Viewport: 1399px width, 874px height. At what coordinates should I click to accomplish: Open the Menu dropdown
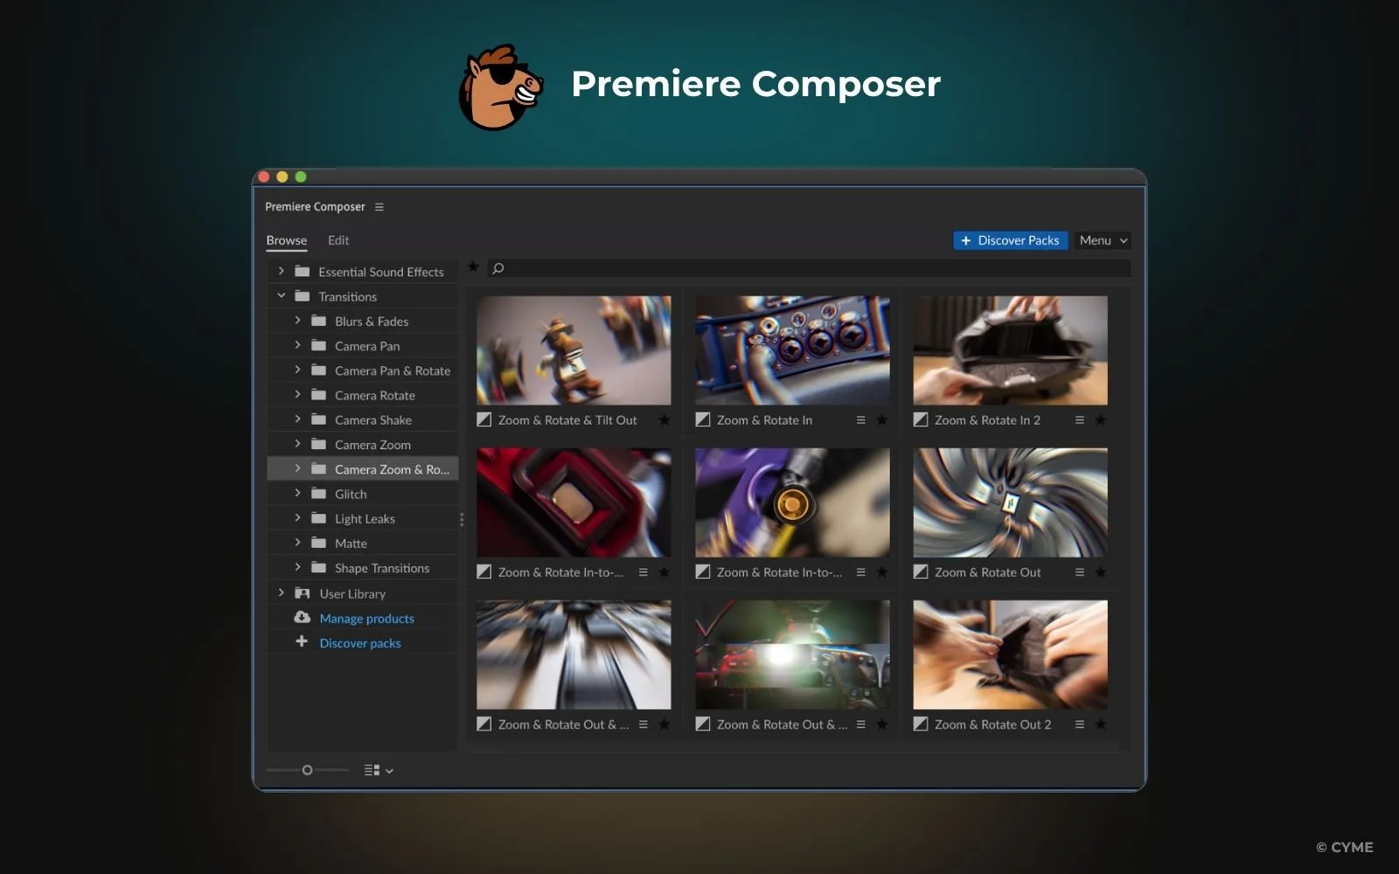click(x=1101, y=239)
